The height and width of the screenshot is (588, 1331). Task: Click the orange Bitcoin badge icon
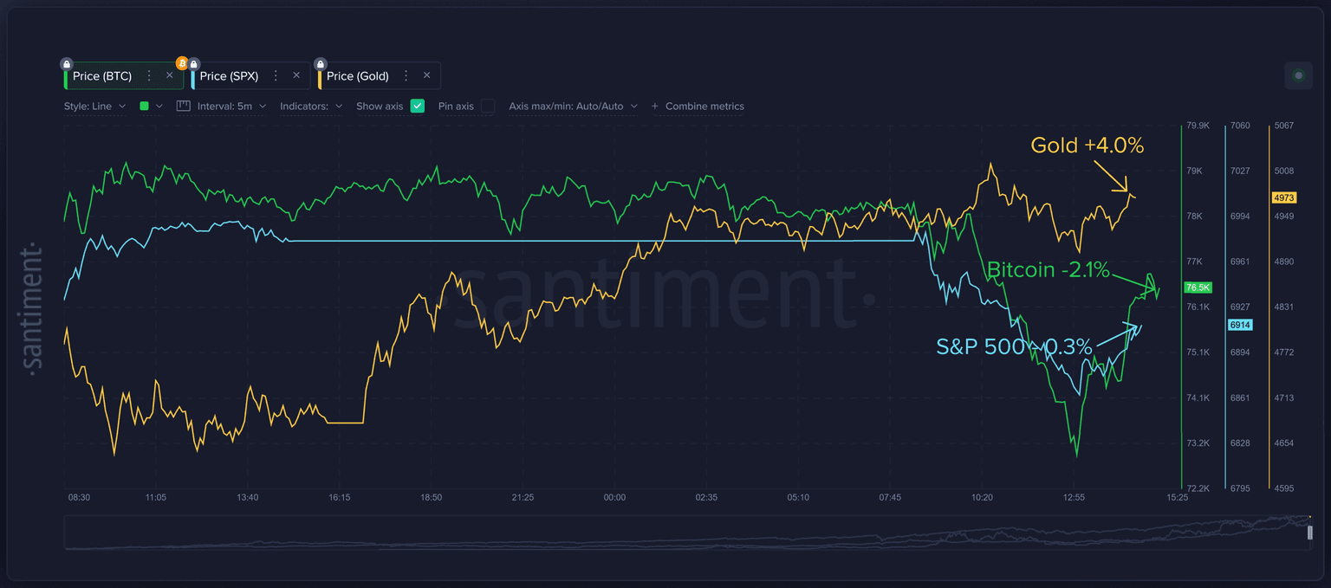click(x=182, y=63)
